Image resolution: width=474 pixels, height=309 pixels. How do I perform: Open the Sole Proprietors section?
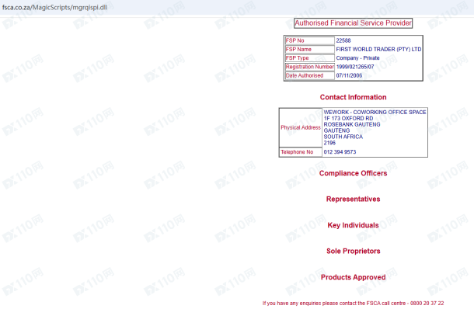click(x=353, y=251)
